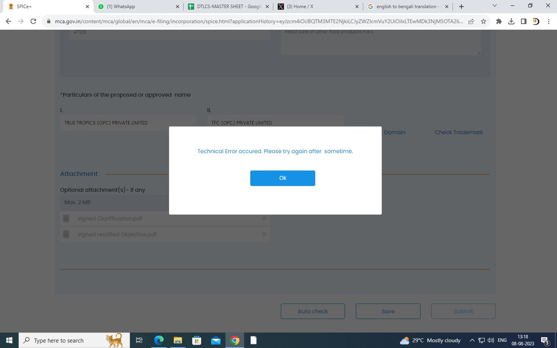The image size is (557, 348).
Task: Close the Home / X tab
Action: pos(356,6)
